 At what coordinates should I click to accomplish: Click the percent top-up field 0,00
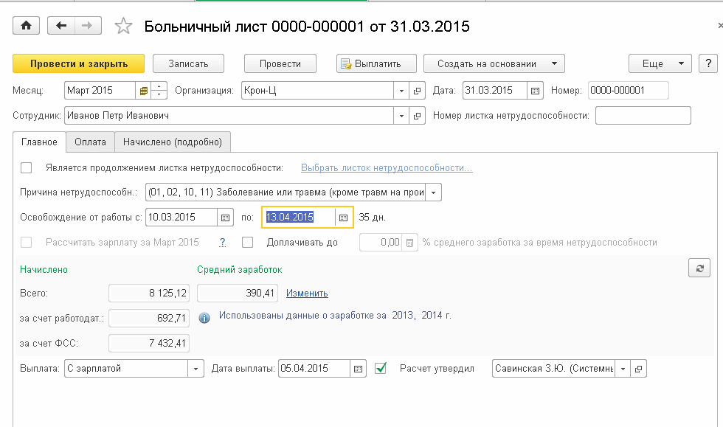pos(381,243)
